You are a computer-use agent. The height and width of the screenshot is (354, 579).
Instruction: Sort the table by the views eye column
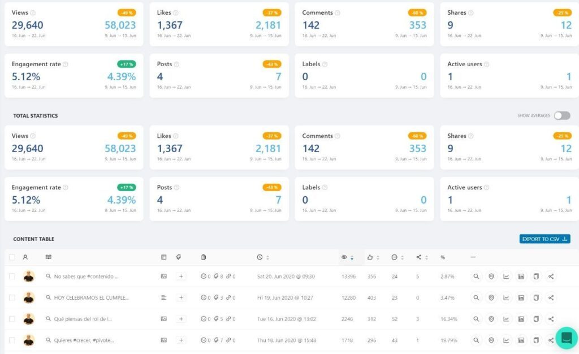pyautogui.click(x=347, y=257)
